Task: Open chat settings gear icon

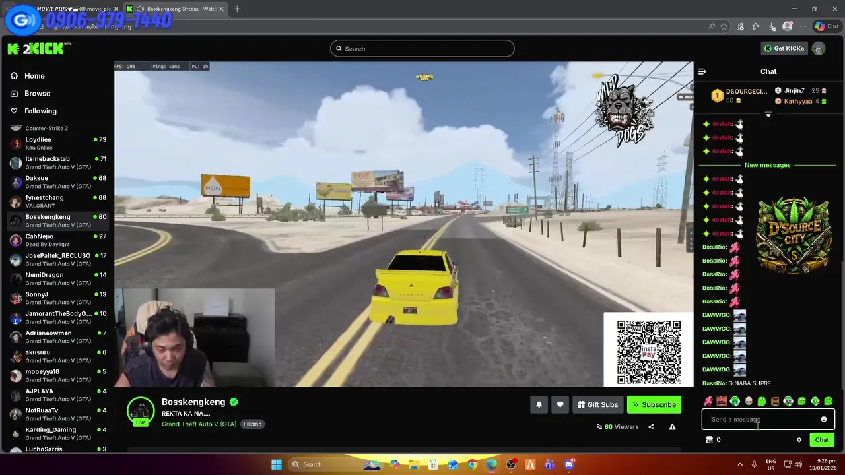Action: tap(799, 440)
